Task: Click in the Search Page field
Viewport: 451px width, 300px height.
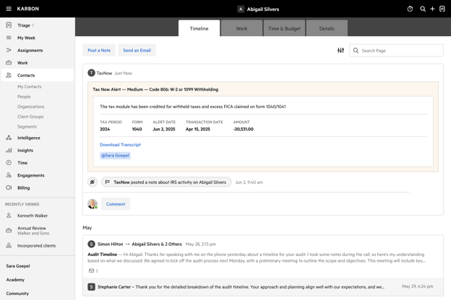Action: point(396,50)
